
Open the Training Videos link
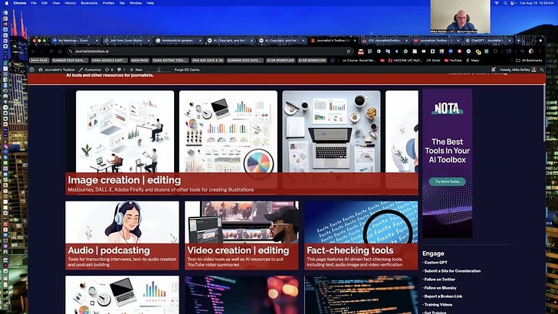click(438, 305)
